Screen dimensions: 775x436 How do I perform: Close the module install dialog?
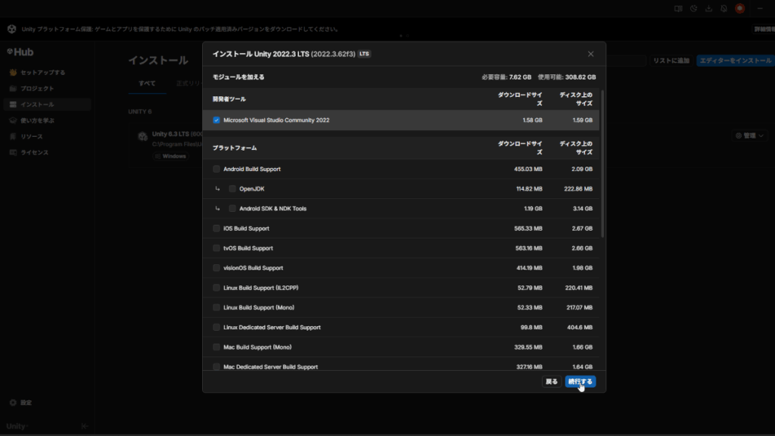tap(591, 54)
